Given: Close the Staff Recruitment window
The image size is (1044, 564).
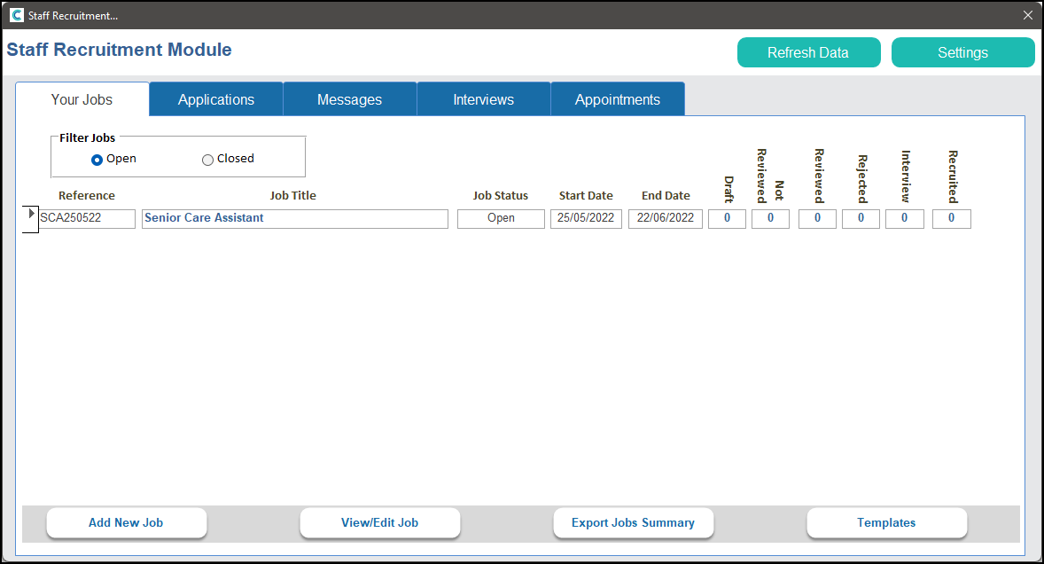Looking at the screenshot, I should click(1028, 15).
